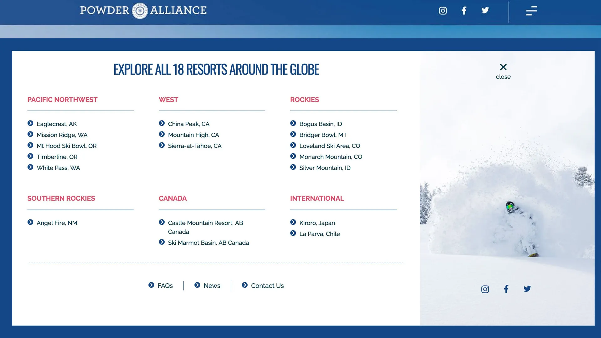Click the arrow bullet beside FAQs

pos(151,285)
